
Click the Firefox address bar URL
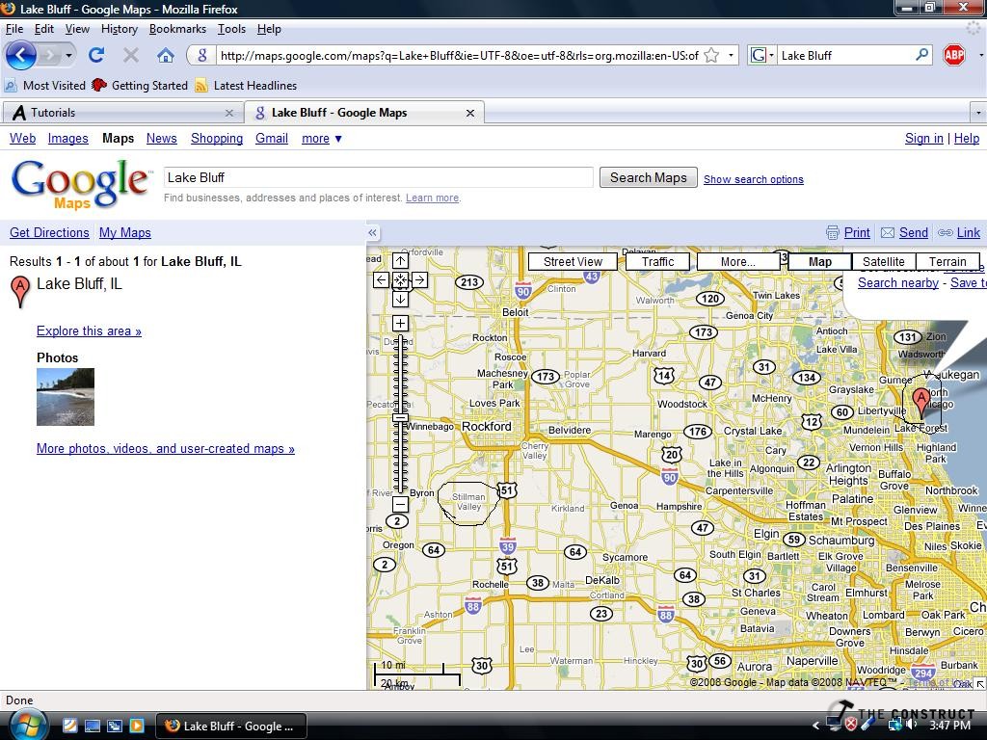460,55
